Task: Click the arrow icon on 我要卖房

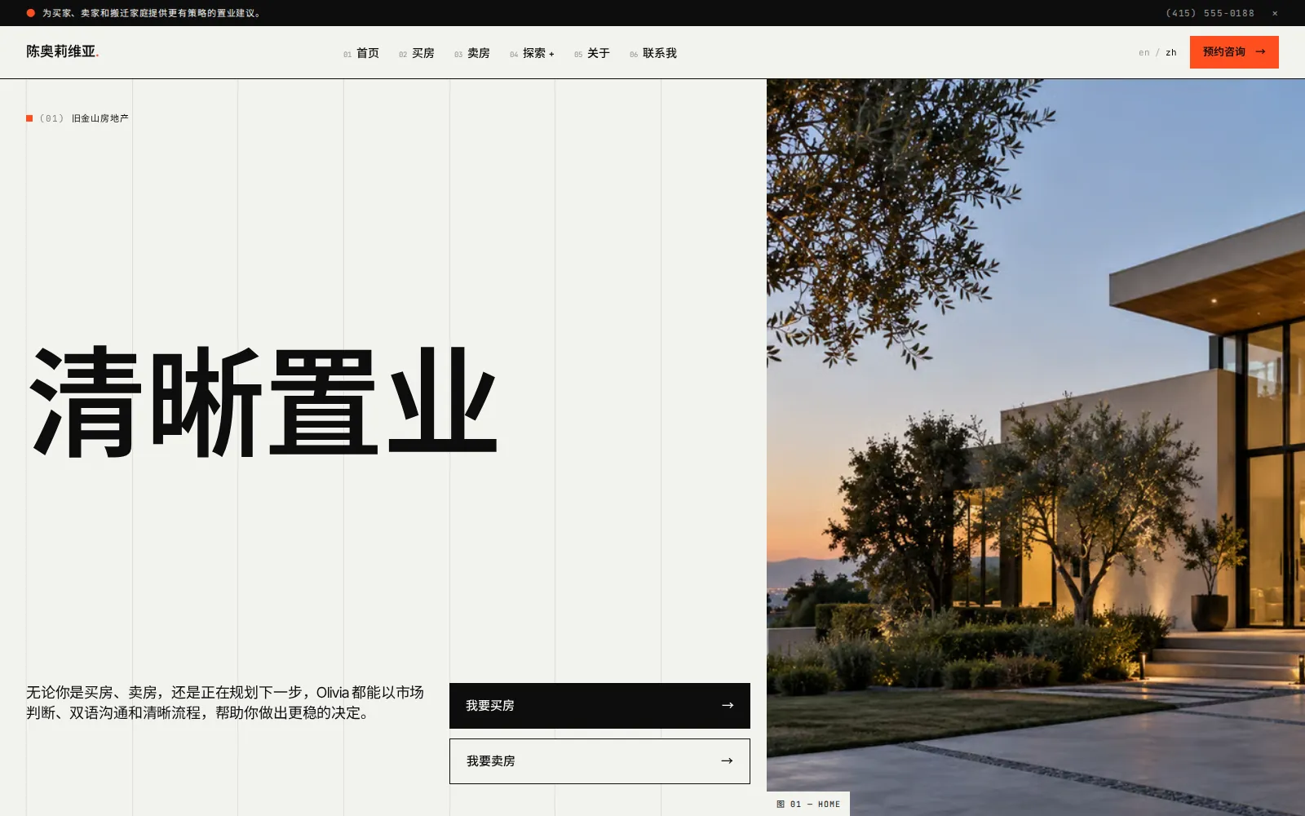Action: (x=727, y=761)
